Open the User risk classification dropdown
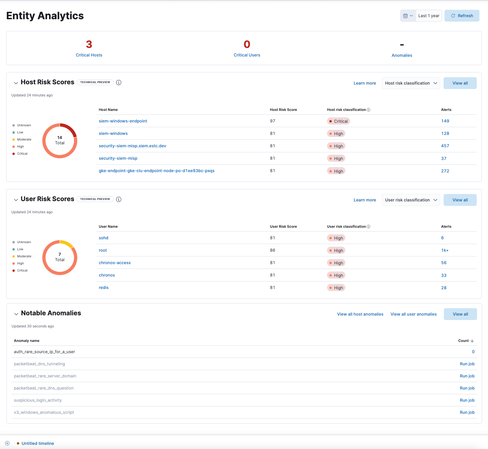The width and height of the screenshot is (488, 449). 411,200
